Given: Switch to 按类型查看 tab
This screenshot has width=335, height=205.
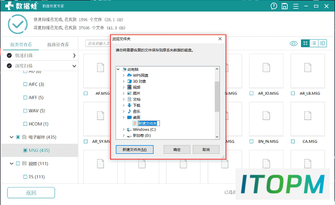Looking at the screenshot, I should click(x=21, y=44).
